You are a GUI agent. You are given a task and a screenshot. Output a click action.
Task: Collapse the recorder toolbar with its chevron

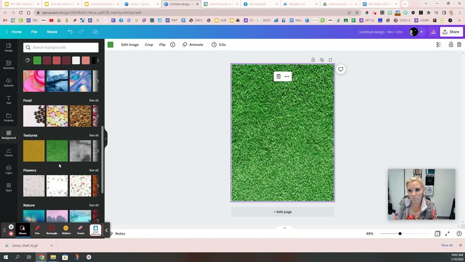[x=106, y=230]
